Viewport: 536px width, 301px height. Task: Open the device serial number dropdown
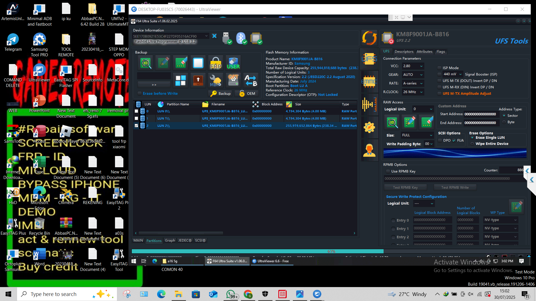pos(170,36)
